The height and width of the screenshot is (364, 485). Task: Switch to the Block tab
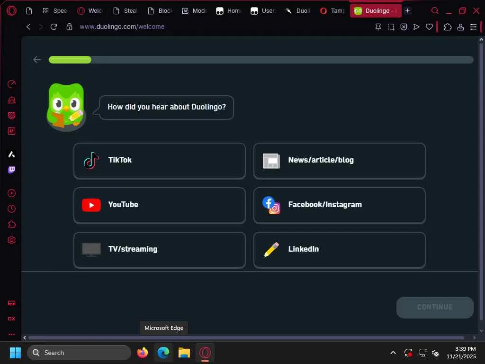[160, 11]
